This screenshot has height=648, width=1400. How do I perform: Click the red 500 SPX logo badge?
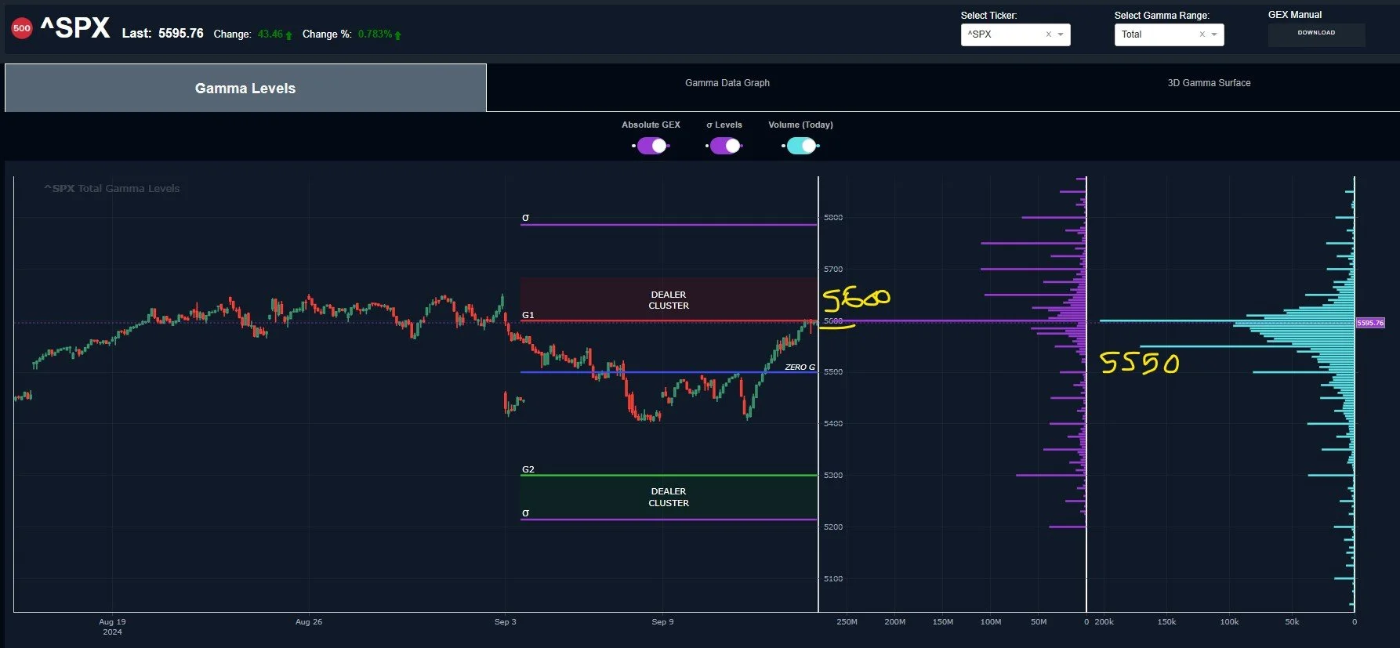pyautogui.click(x=22, y=28)
